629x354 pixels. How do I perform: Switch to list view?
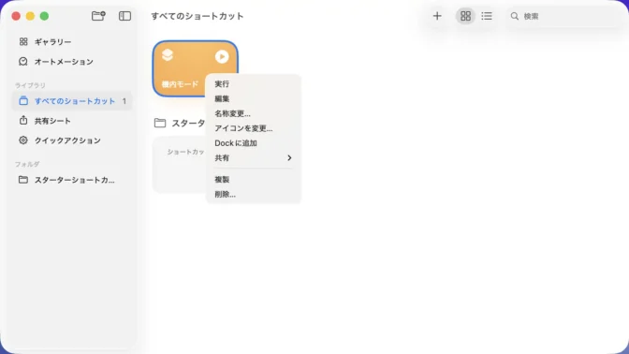487,16
